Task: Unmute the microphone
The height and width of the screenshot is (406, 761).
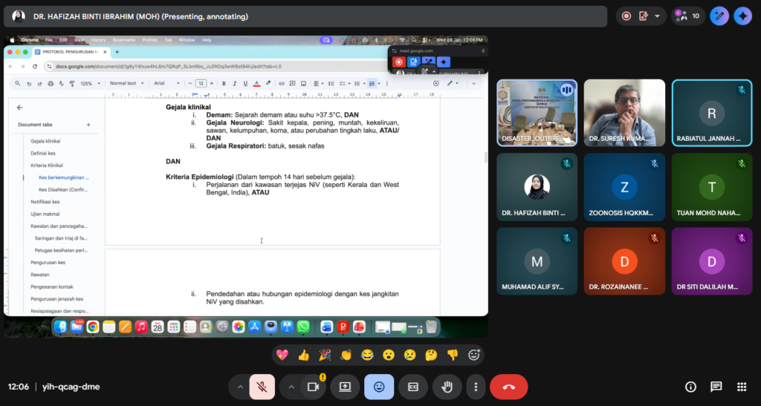Action: point(262,387)
